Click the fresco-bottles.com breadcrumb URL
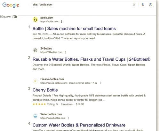160x131 pixels. pos(69,83)
